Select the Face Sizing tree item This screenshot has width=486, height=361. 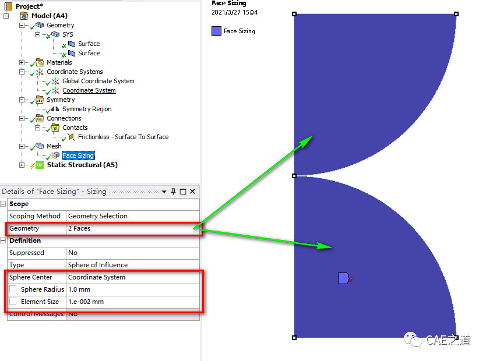pos(78,155)
